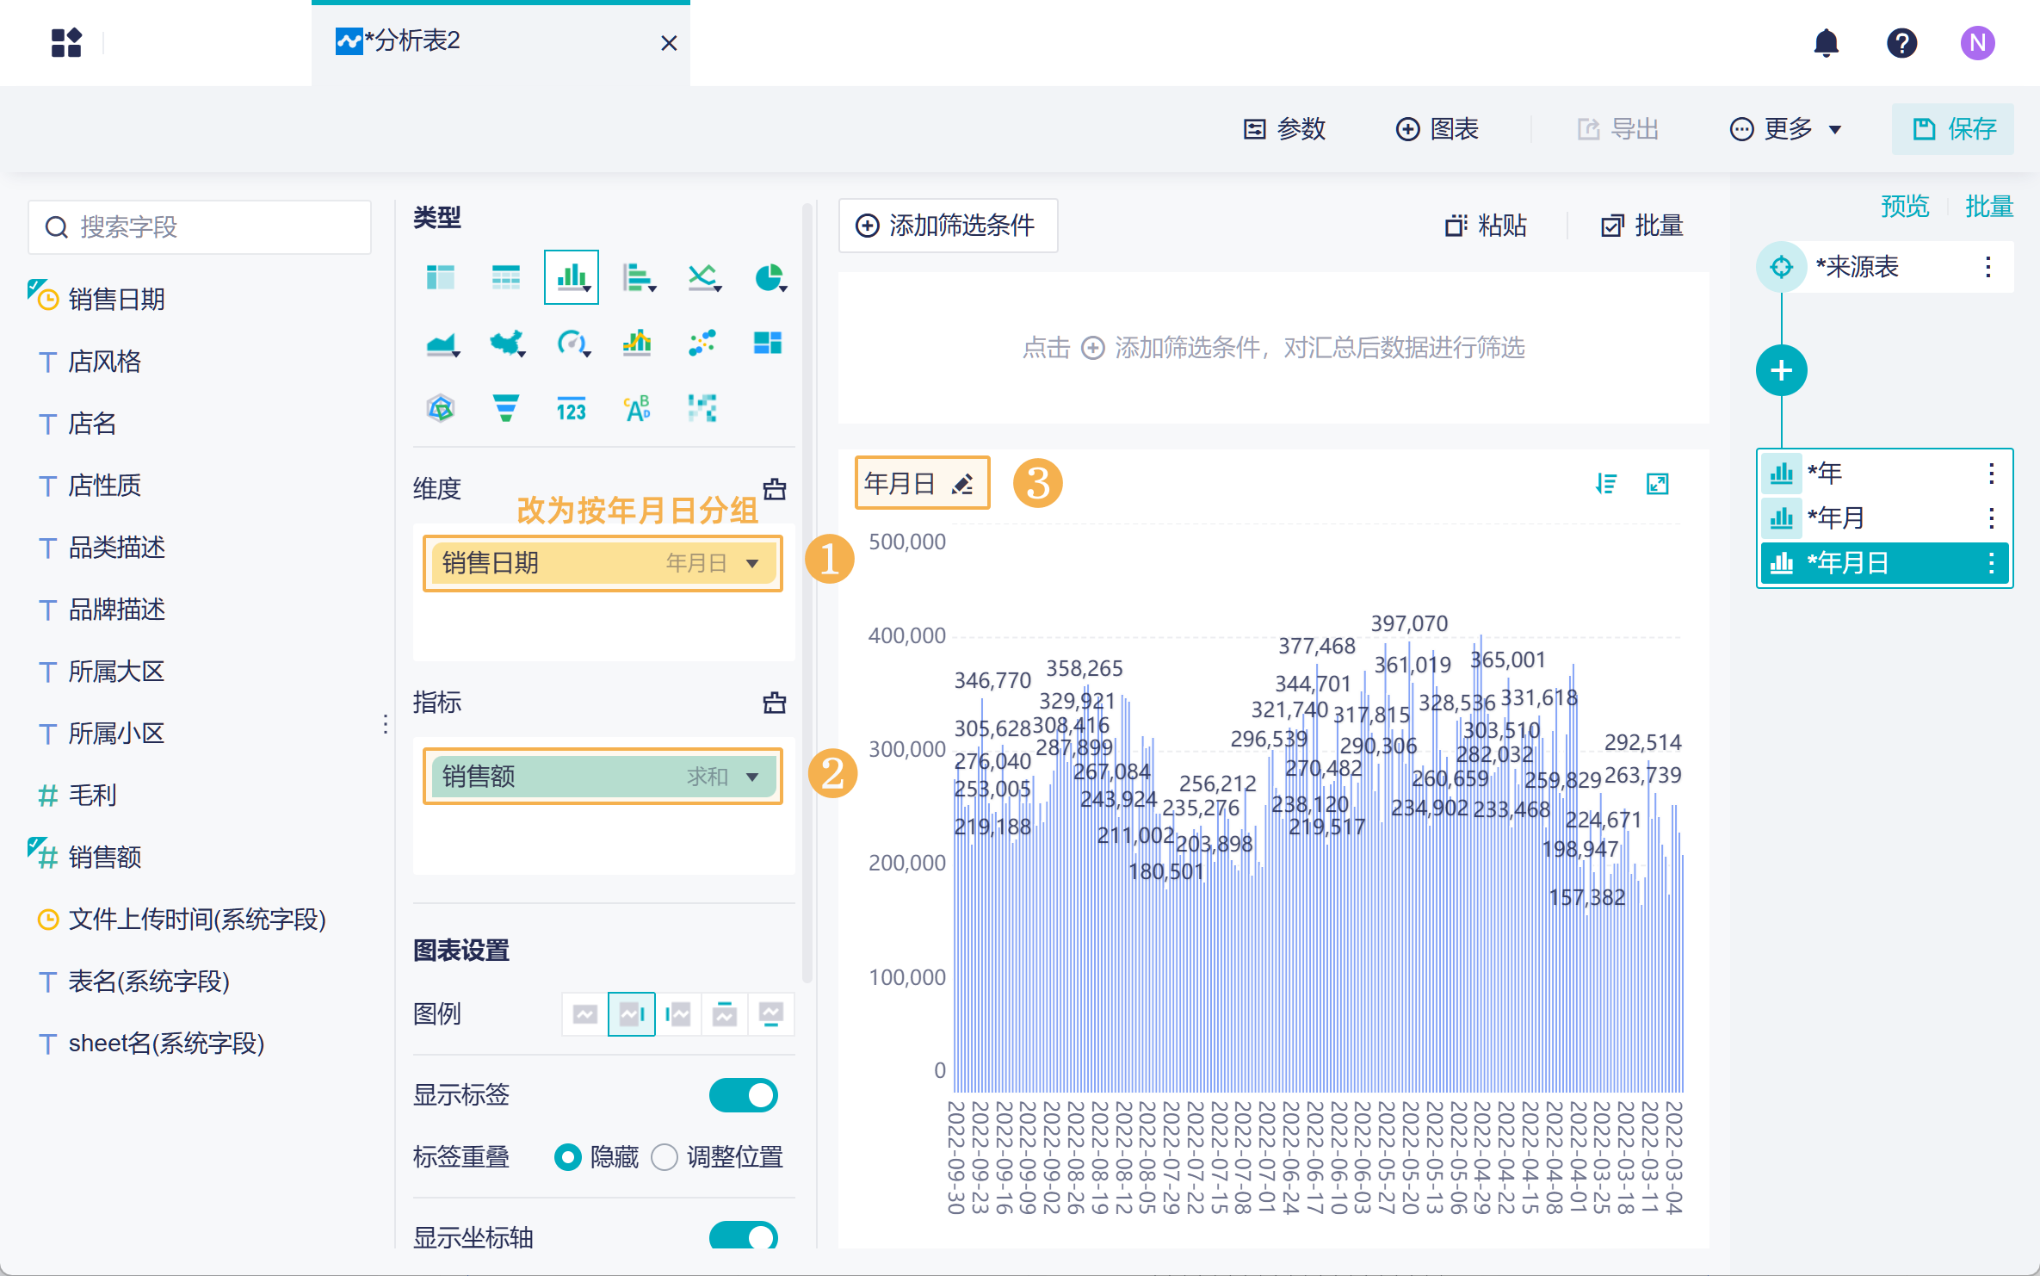Viewport: 2040px width, 1276px height.
Task: Click 添加筛选条件 button
Action: [947, 226]
